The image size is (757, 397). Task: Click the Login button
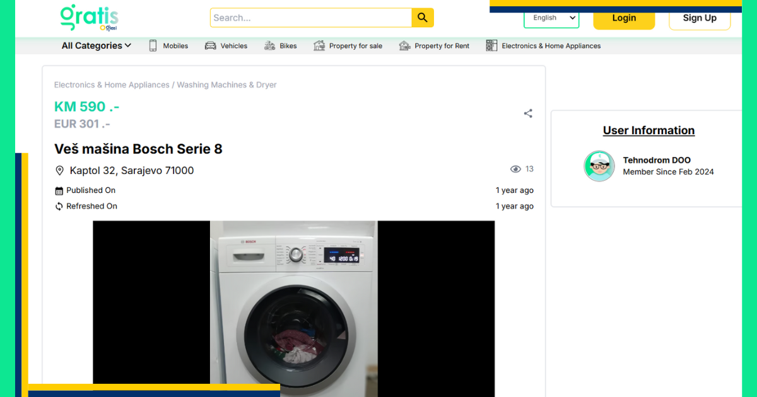pos(624,18)
